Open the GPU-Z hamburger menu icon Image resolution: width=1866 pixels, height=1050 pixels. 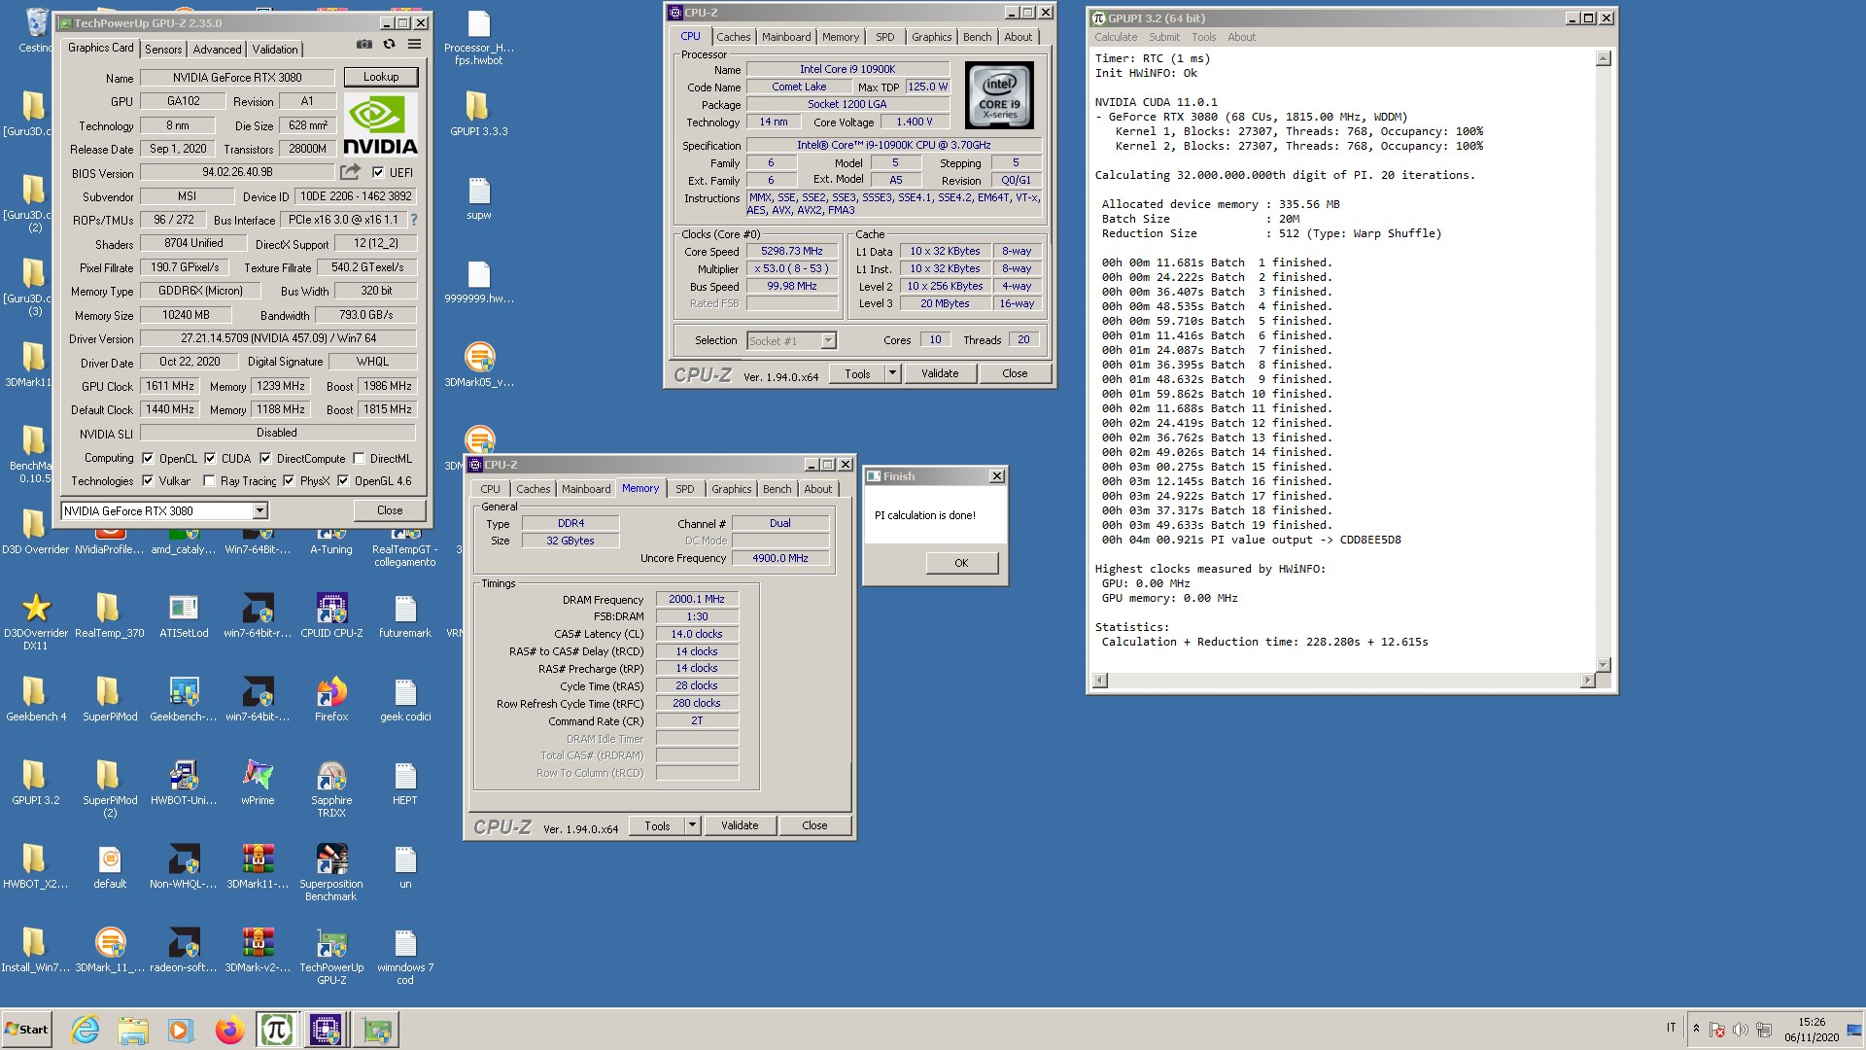pos(414,44)
